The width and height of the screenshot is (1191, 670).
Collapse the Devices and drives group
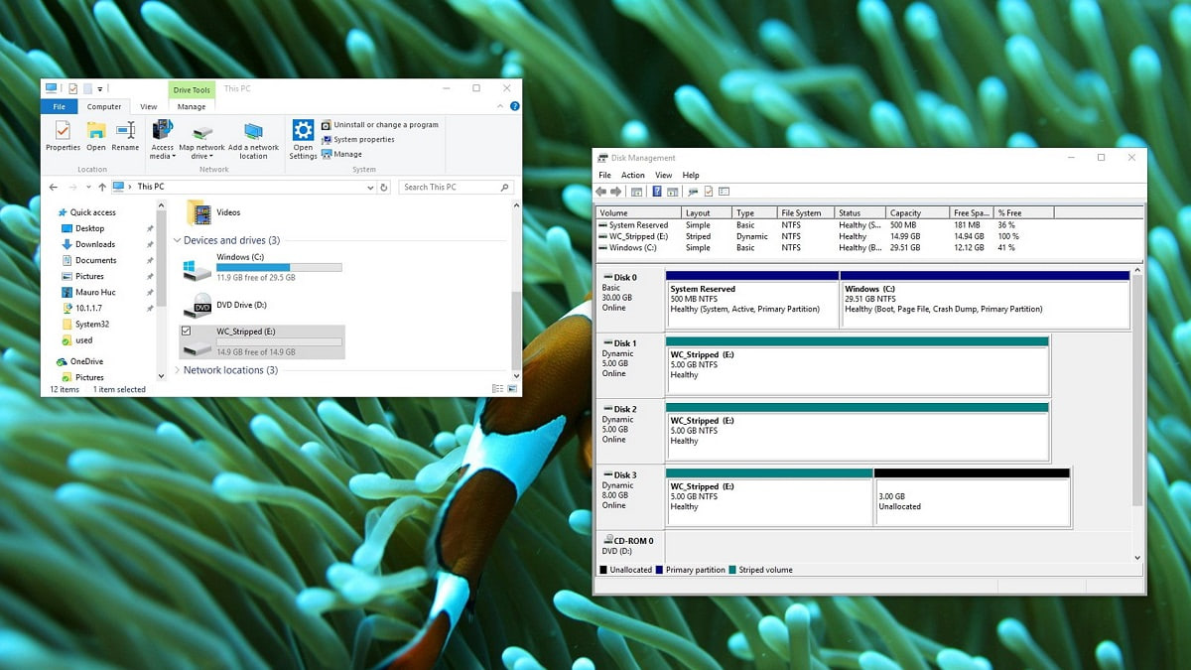178,240
